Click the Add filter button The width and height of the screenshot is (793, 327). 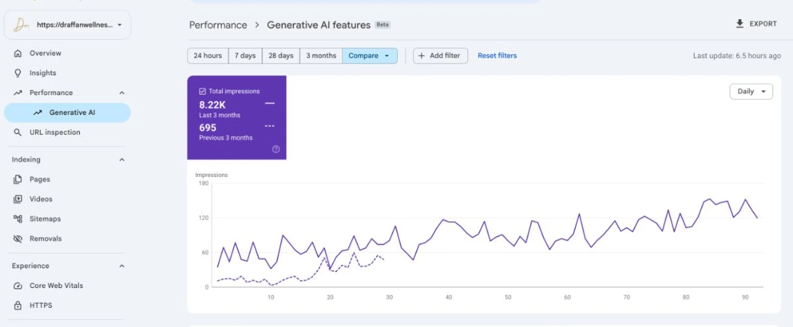pyautogui.click(x=441, y=56)
